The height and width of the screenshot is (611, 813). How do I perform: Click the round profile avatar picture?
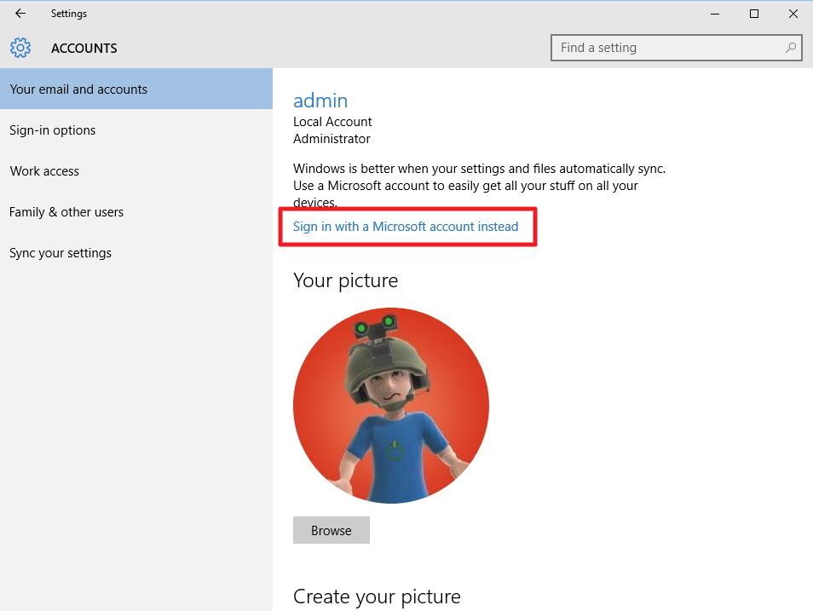click(x=391, y=406)
